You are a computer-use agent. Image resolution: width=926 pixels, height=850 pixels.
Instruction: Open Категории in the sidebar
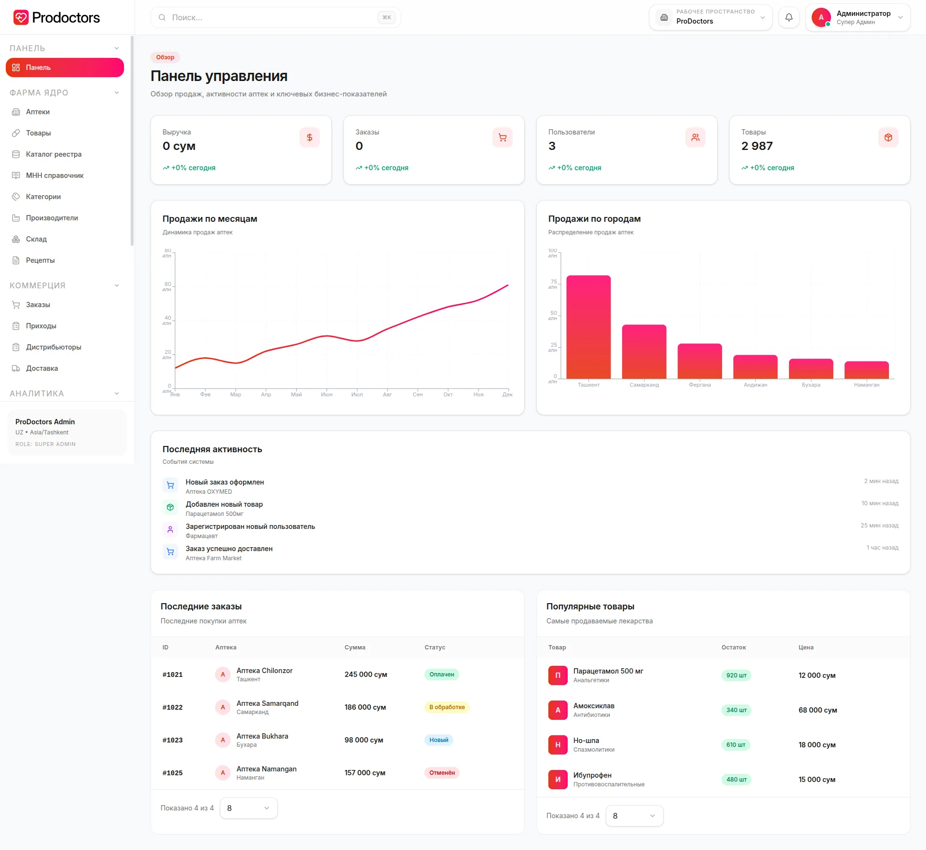click(65, 197)
